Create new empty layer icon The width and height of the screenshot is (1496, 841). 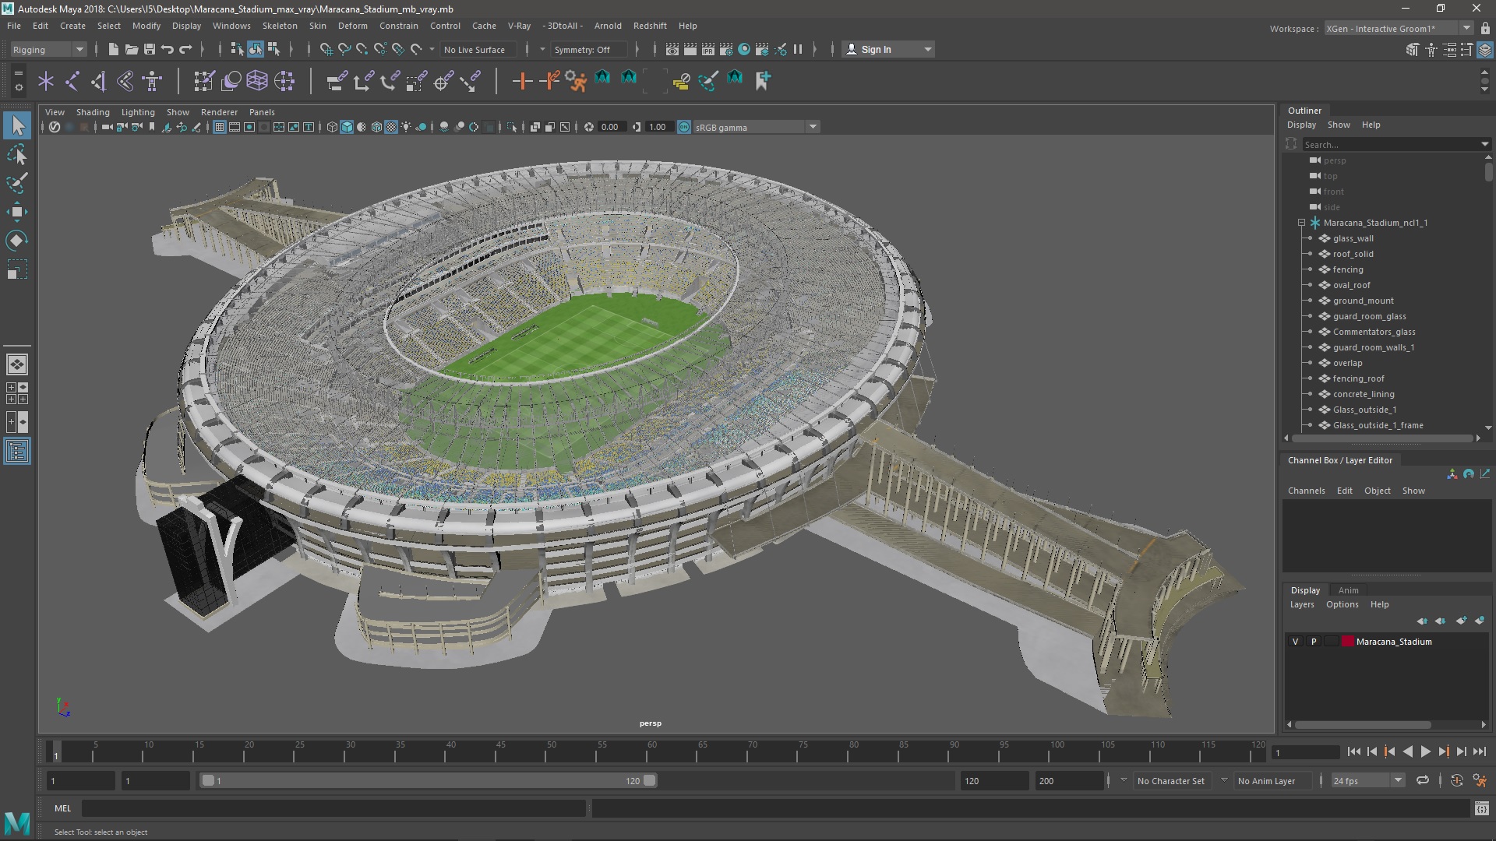[1461, 621]
